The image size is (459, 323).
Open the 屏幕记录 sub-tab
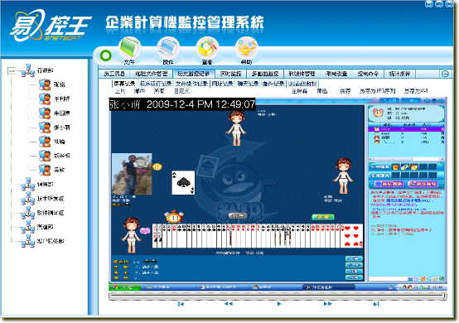(x=125, y=84)
